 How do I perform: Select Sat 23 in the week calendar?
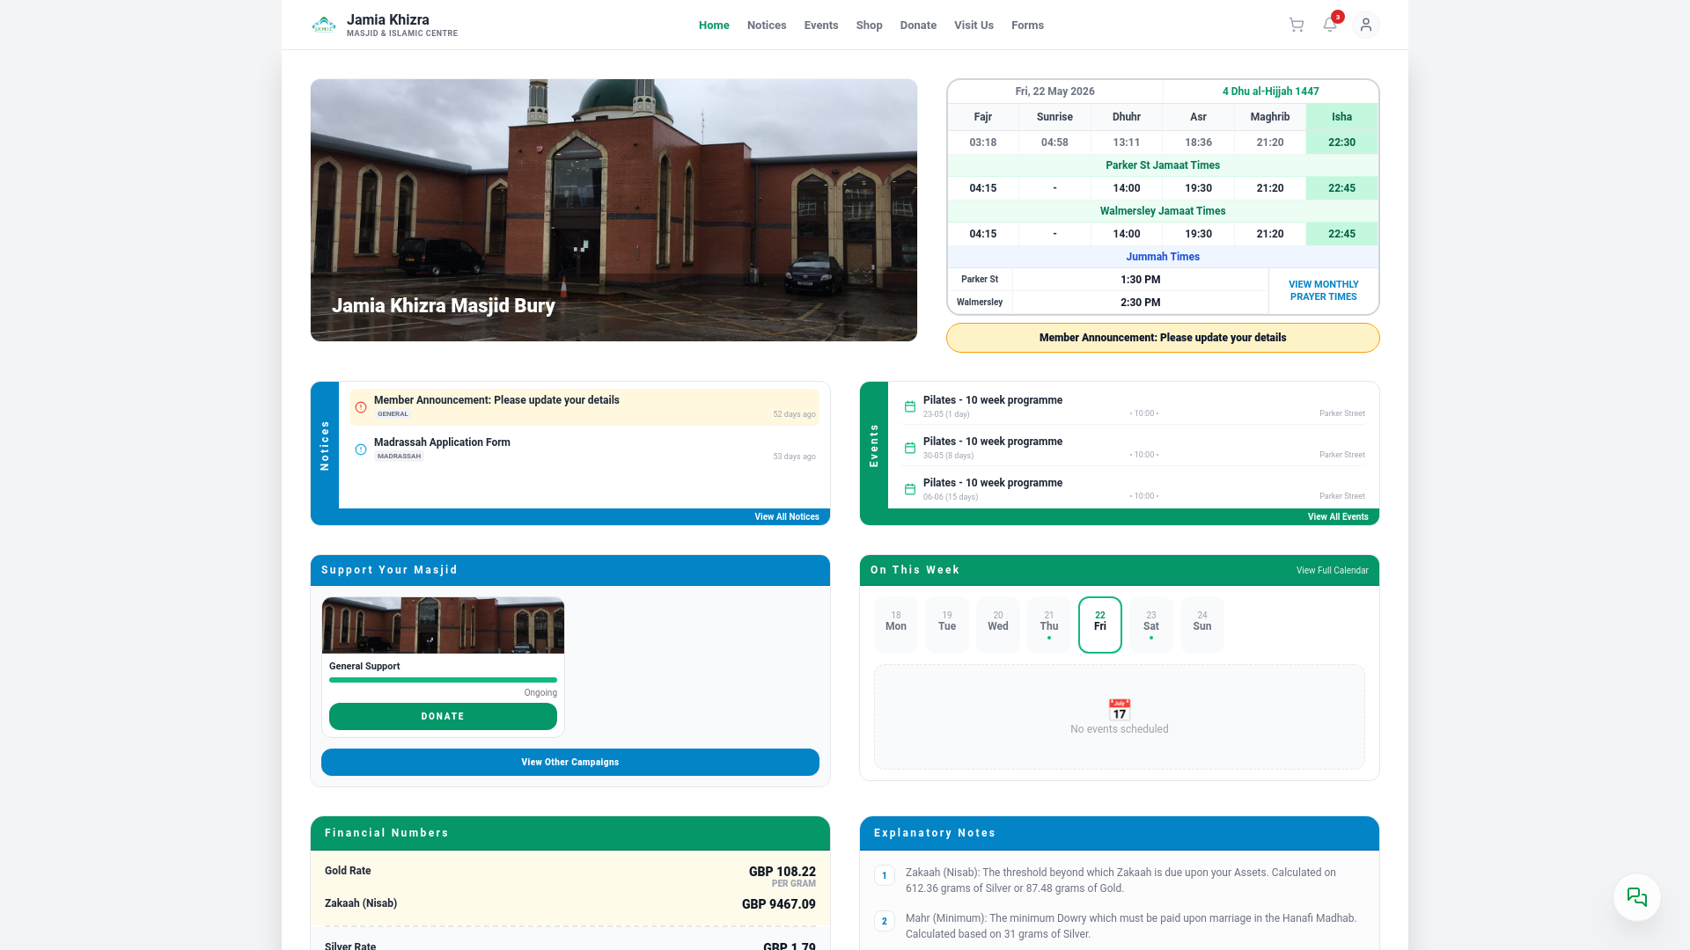[1151, 625]
